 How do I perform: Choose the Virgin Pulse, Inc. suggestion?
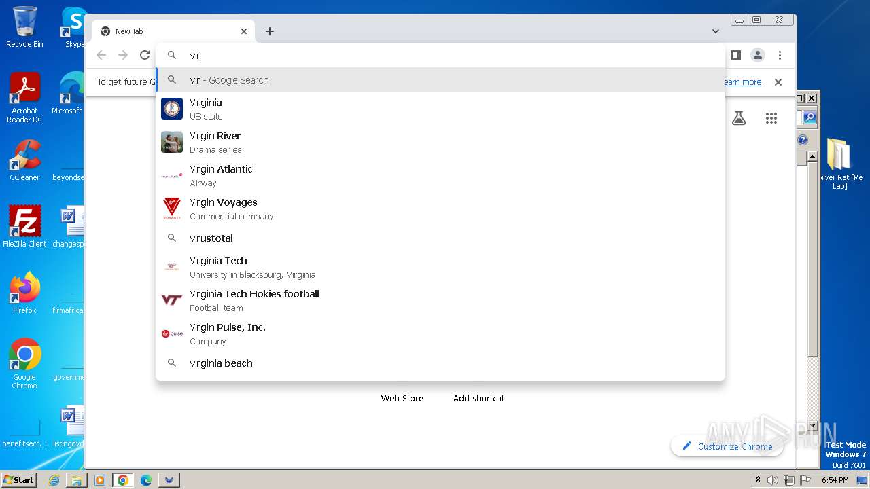point(440,333)
